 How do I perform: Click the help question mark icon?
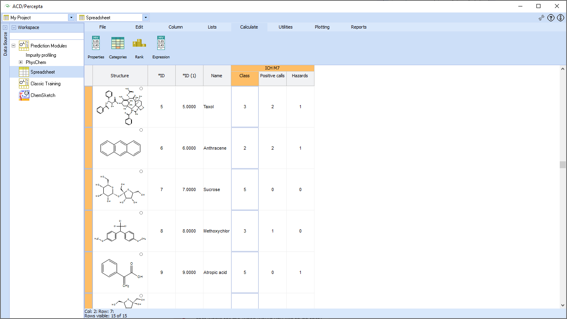point(551,18)
